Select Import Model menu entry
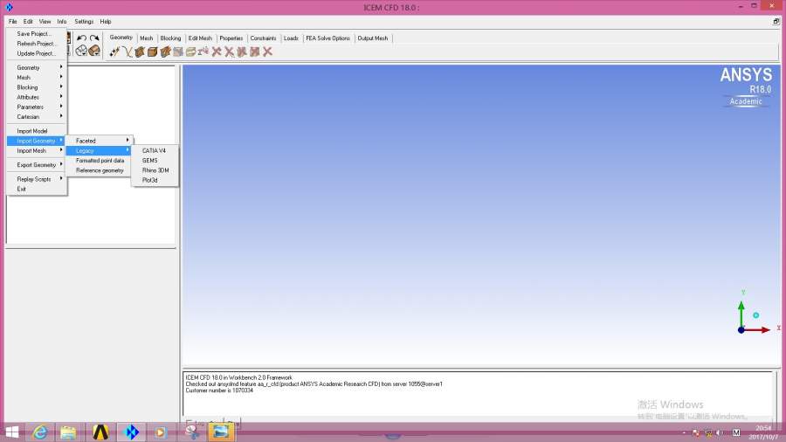 pos(37,131)
